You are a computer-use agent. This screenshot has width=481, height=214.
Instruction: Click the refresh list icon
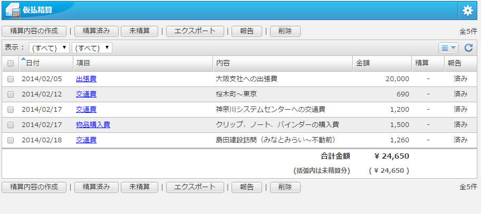468,48
